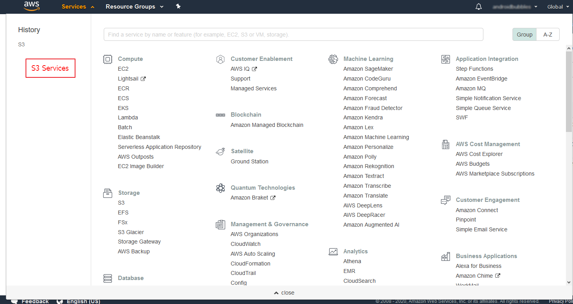Click the English (US) language link

tap(83, 301)
